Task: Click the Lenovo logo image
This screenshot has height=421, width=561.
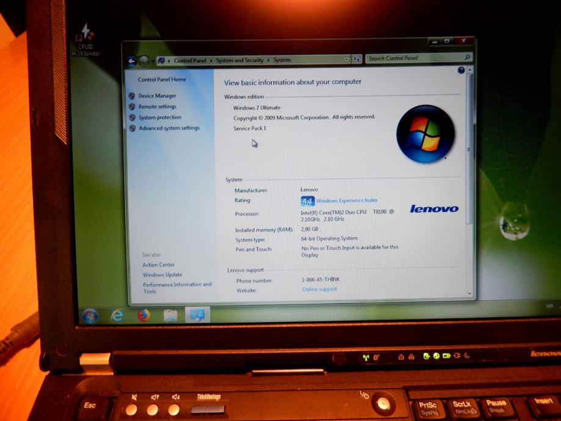Action: point(434,209)
